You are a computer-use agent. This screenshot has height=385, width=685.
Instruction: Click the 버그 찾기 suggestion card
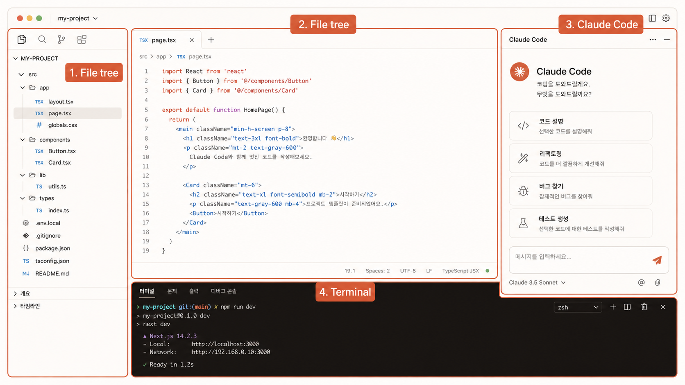[581, 191]
